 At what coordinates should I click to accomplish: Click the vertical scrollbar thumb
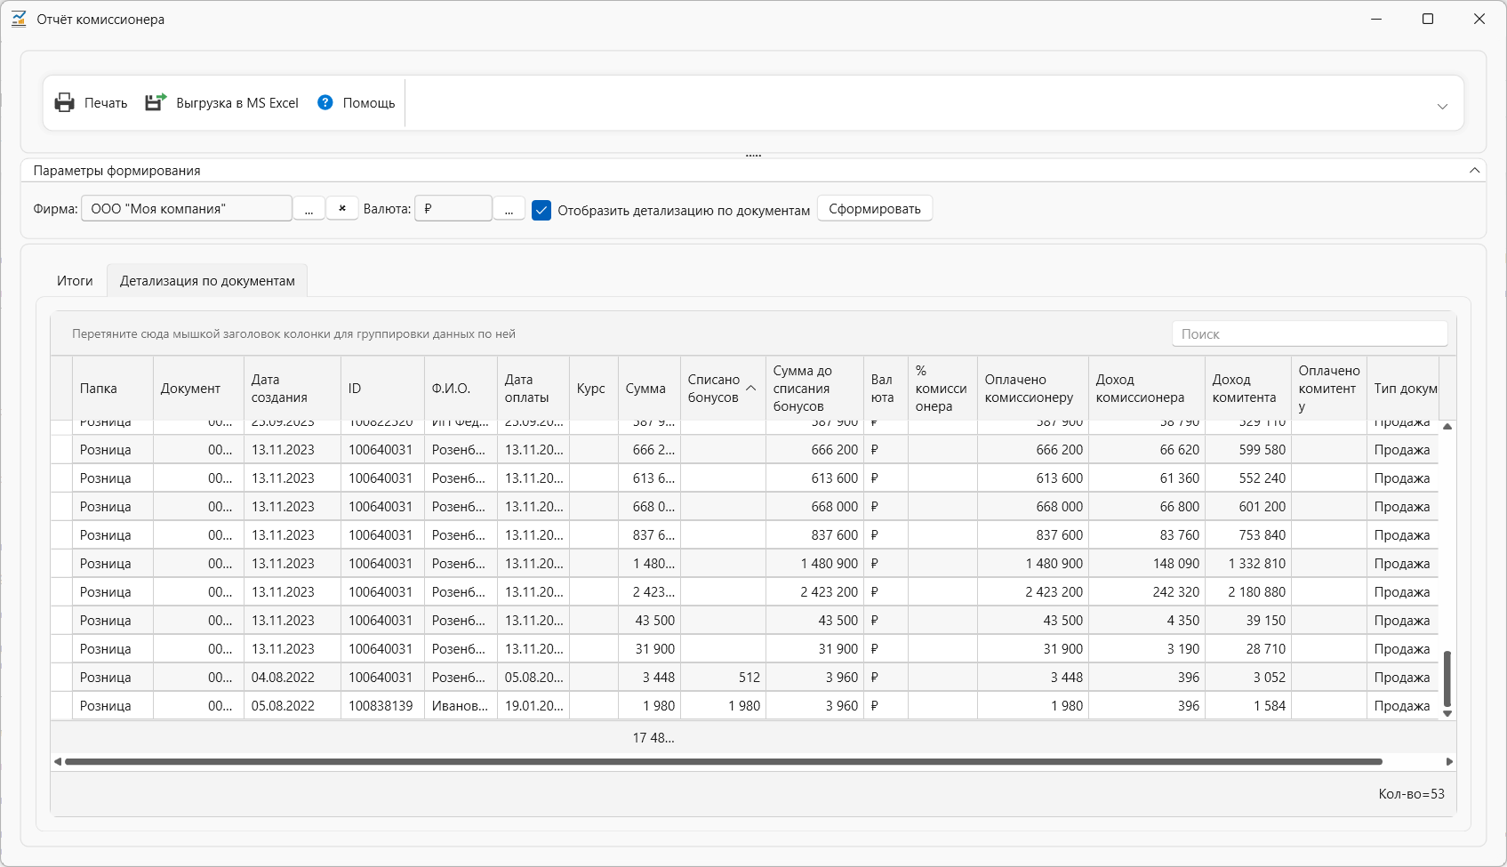1447,678
